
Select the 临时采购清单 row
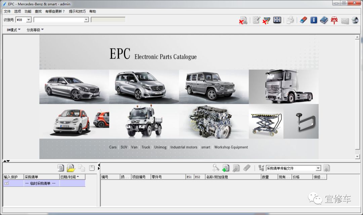[x=44, y=183]
